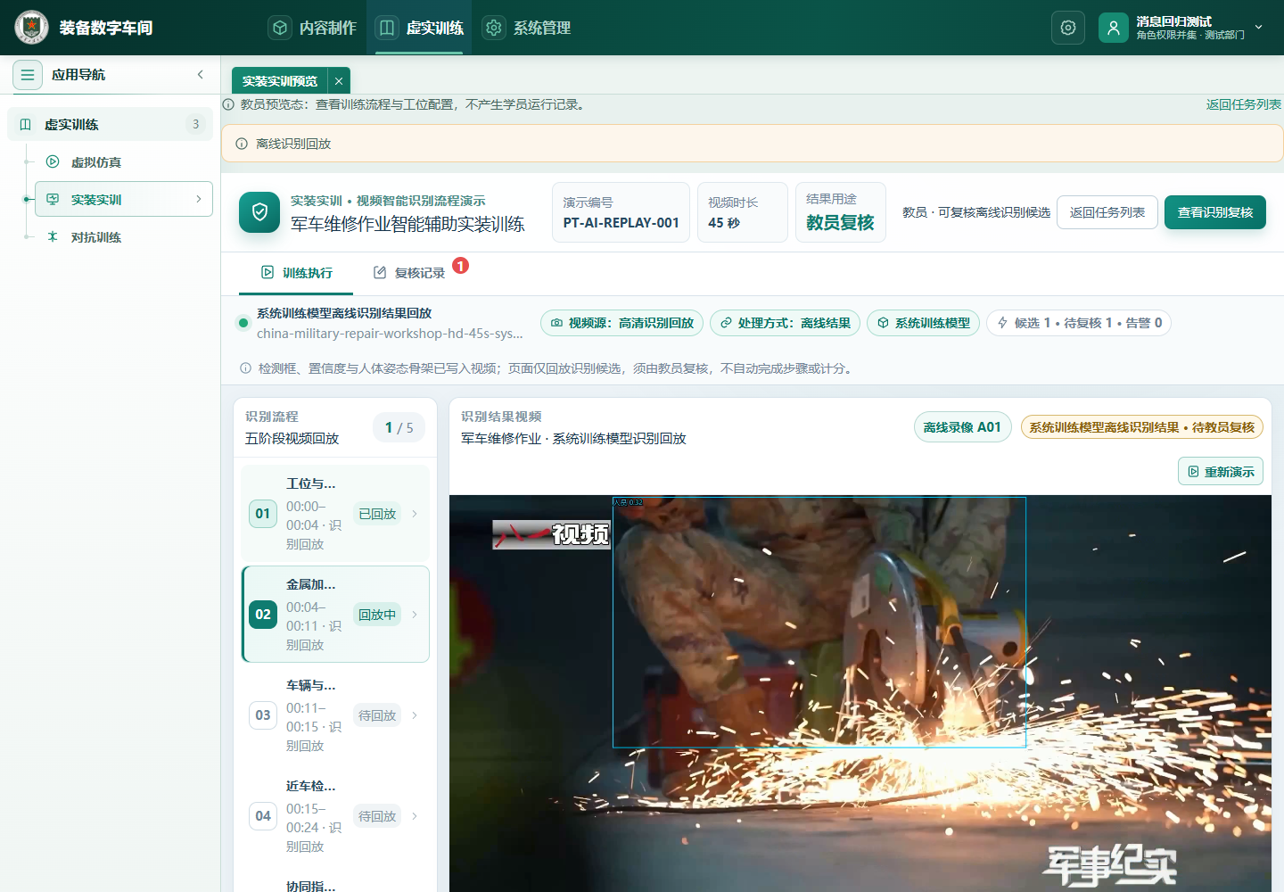
Task: Expand step 04 chevron arrow
Action: click(415, 816)
